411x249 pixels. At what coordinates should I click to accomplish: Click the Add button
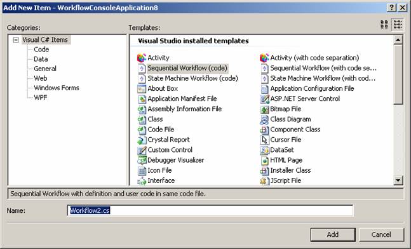pos(333,234)
